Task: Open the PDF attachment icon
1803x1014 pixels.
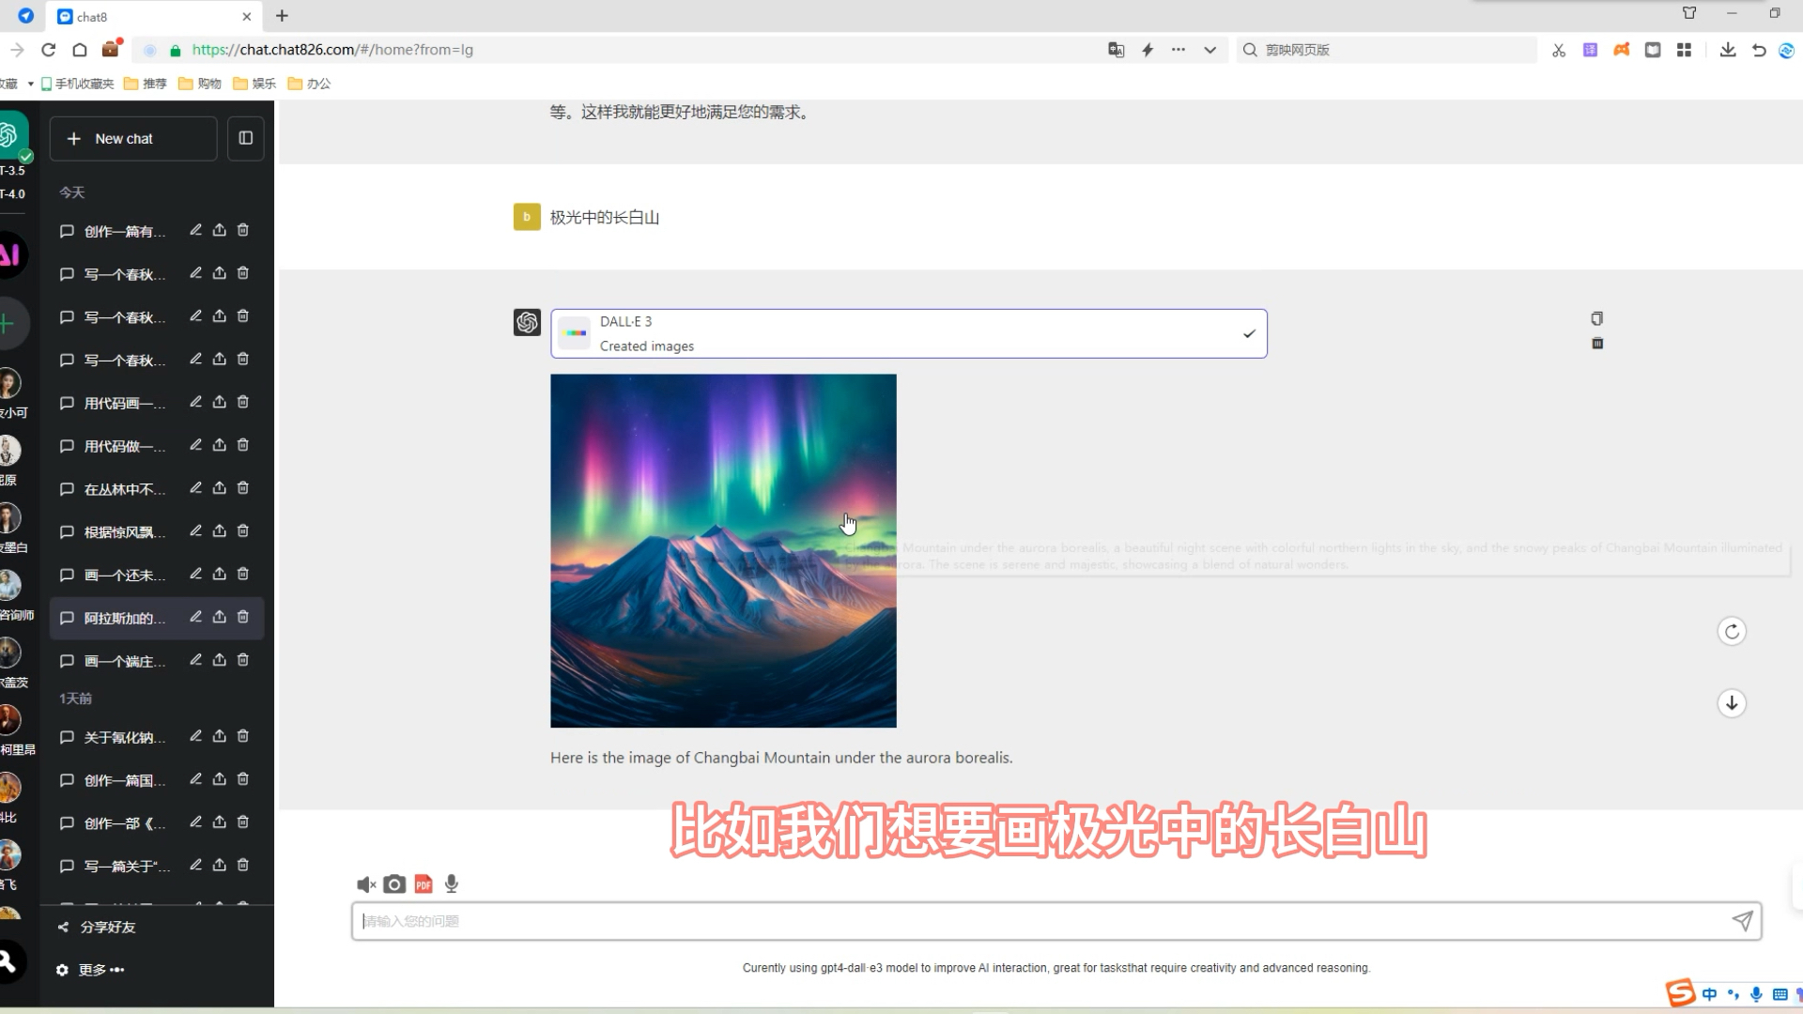Action: click(x=424, y=883)
